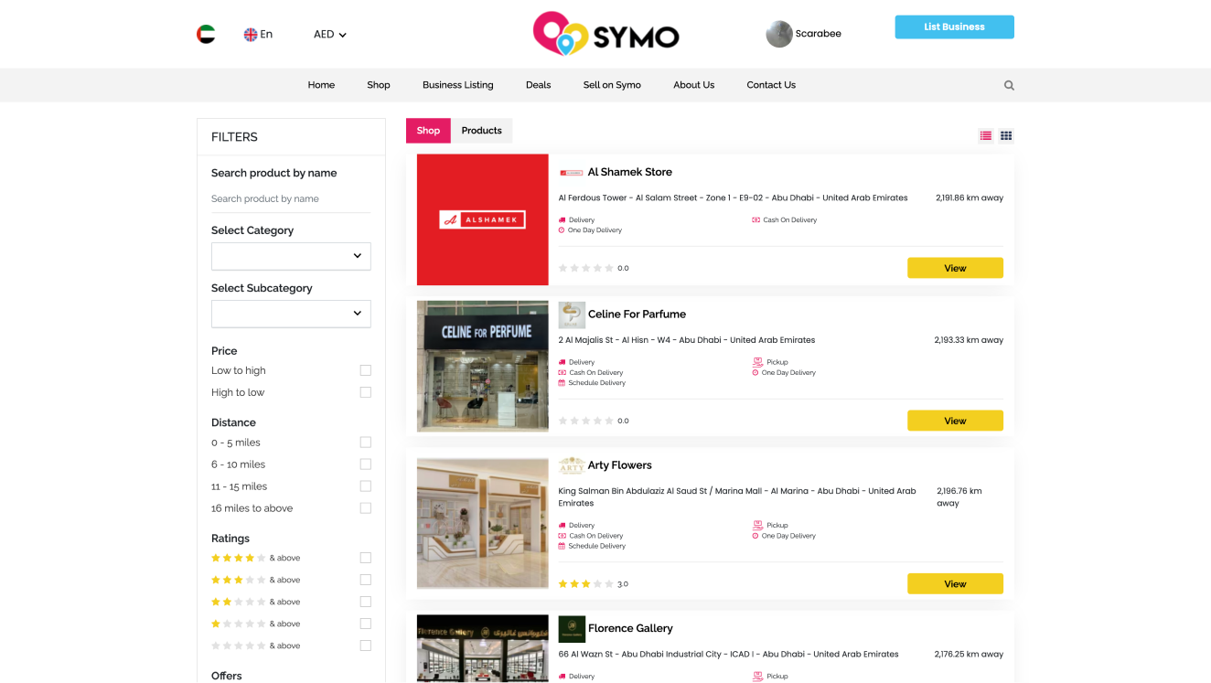Enable 11 - 15 miles distance filter
The width and height of the screenshot is (1211, 683).
pyautogui.click(x=366, y=486)
